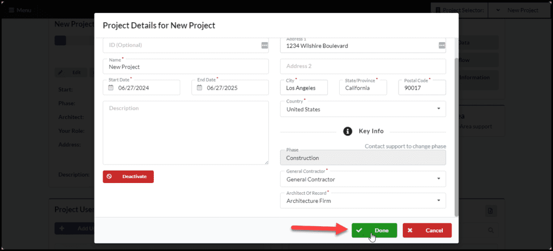Click the Project Selector building icon
The image size is (553, 251).
(x=437, y=10)
